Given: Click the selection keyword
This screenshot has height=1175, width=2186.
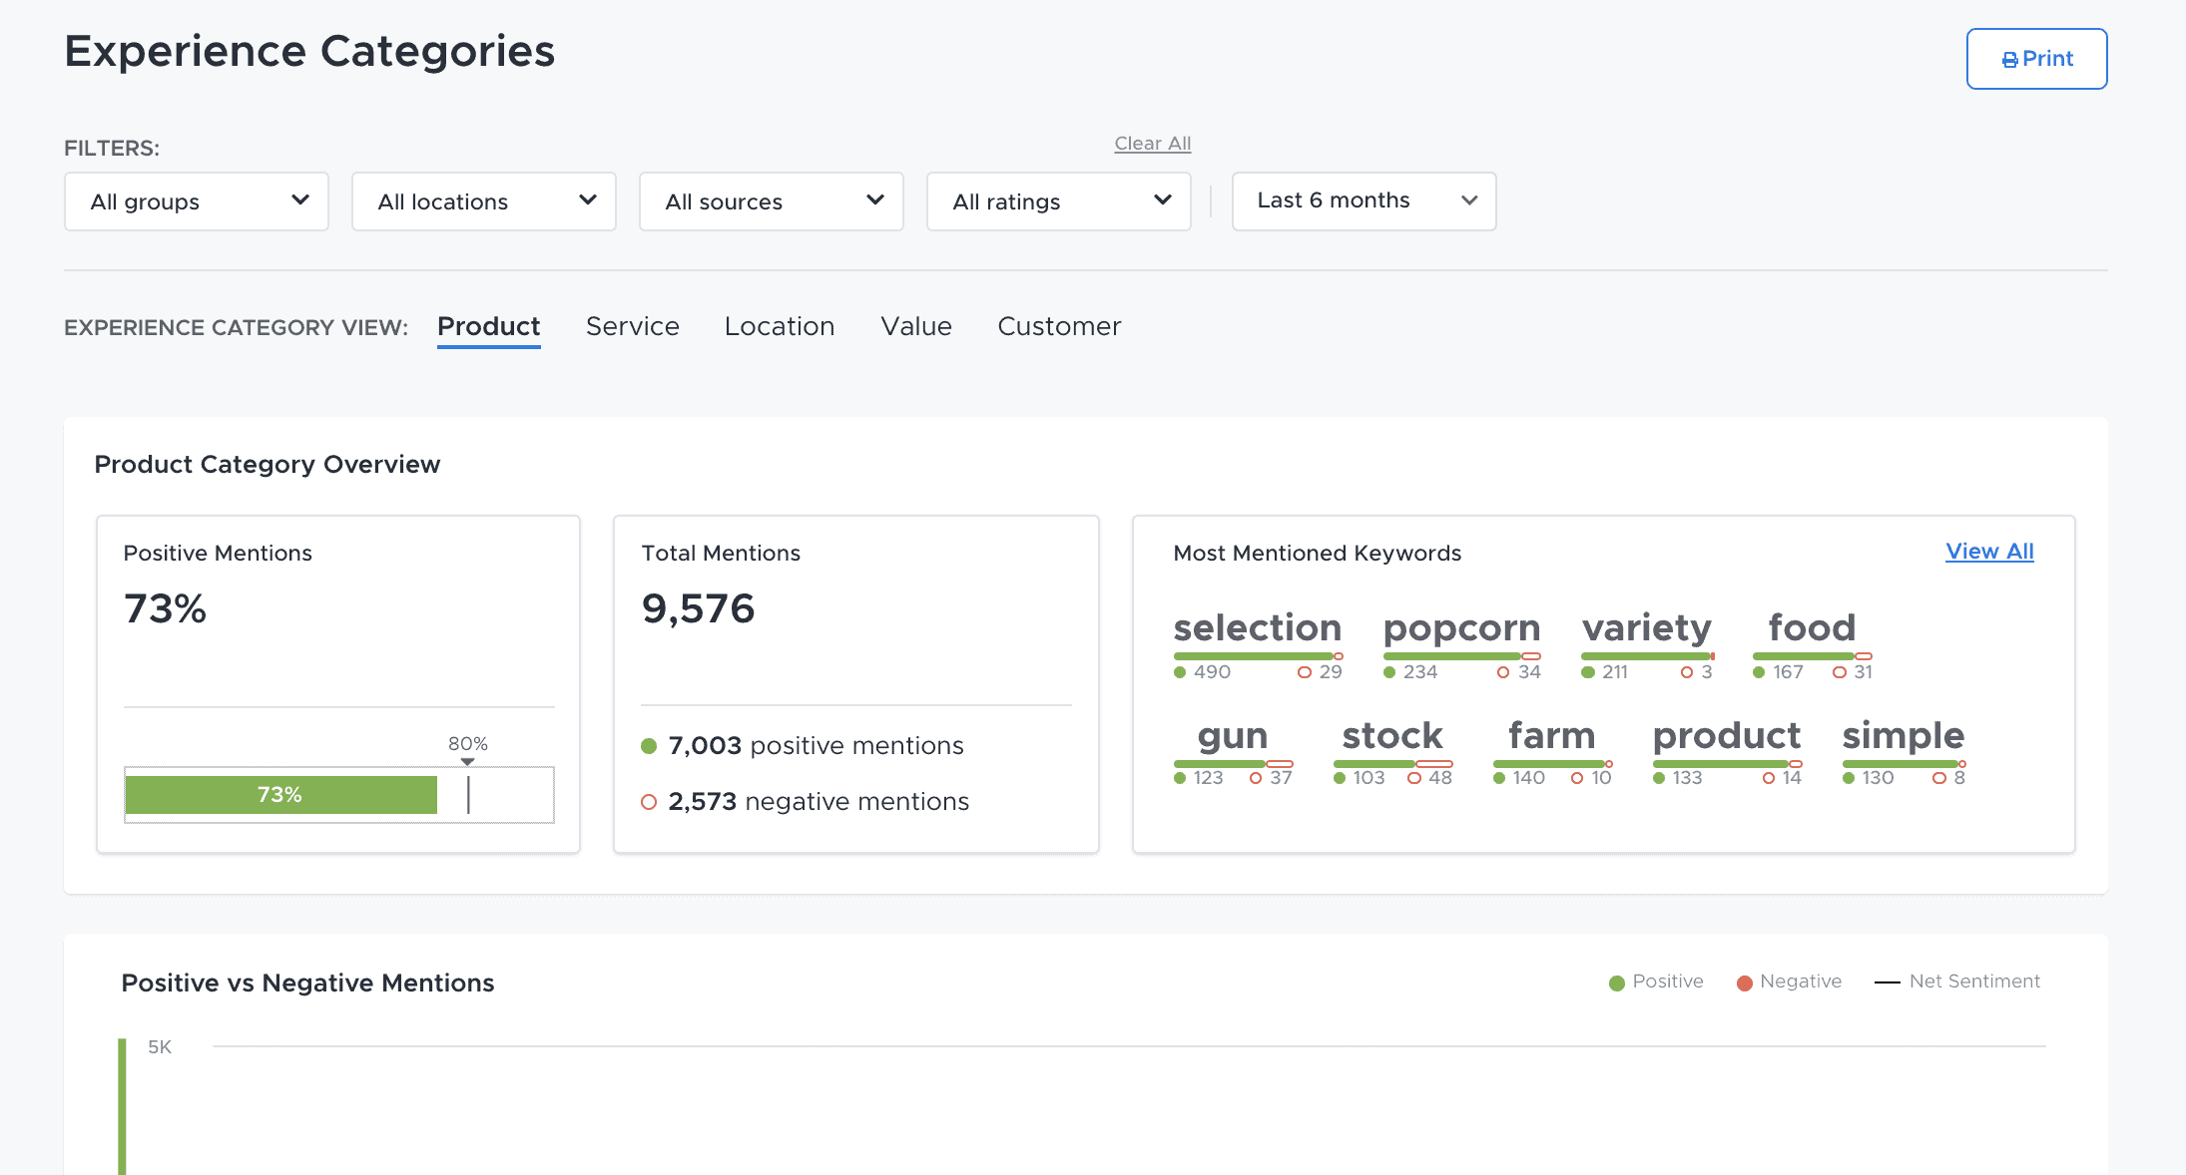Looking at the screenshot, I should 1257,628.
